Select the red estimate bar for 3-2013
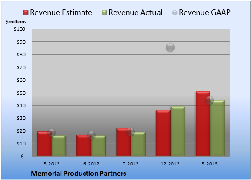The image size is (251, 180). coord(203,124)
